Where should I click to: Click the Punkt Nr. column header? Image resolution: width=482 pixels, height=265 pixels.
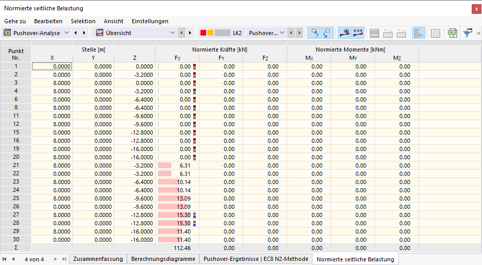pyautogui.click(x=15, y=54)
